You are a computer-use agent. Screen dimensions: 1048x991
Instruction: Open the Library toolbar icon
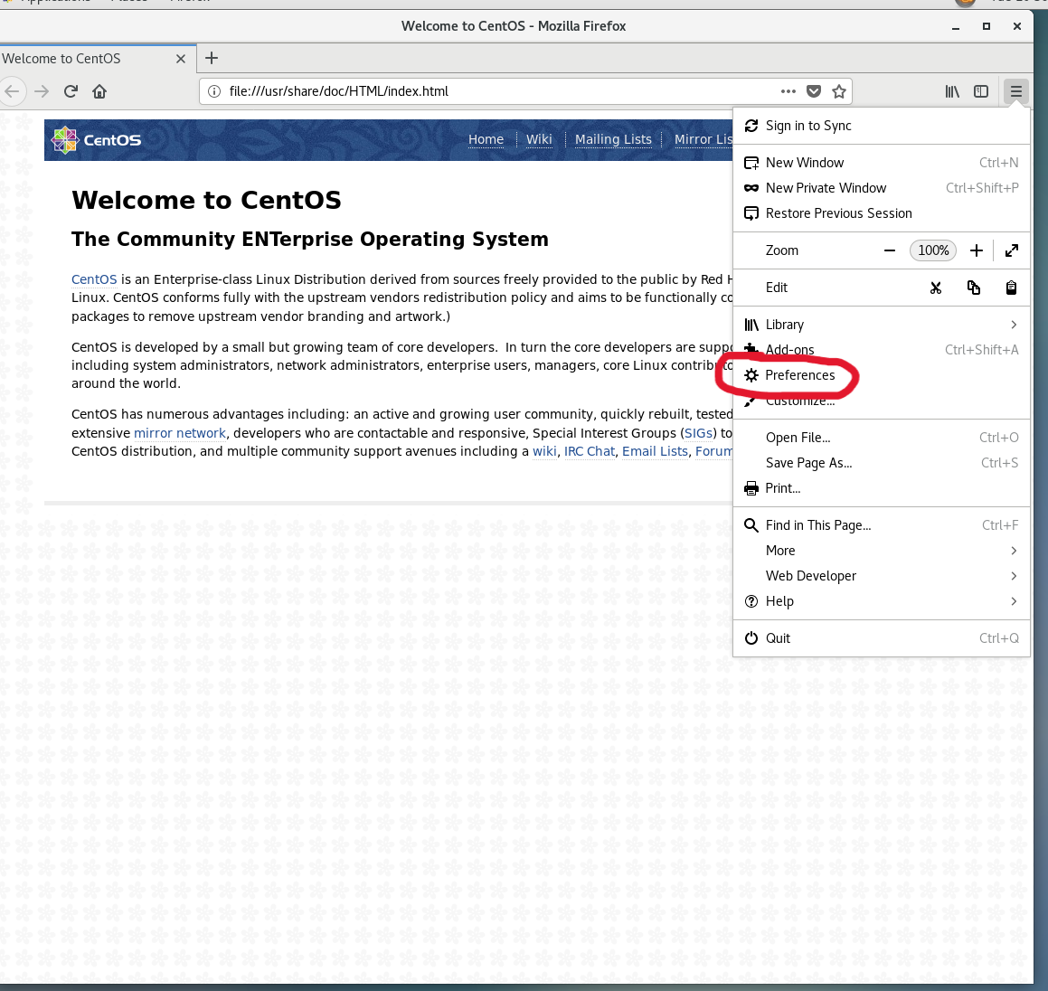(952, 91)
